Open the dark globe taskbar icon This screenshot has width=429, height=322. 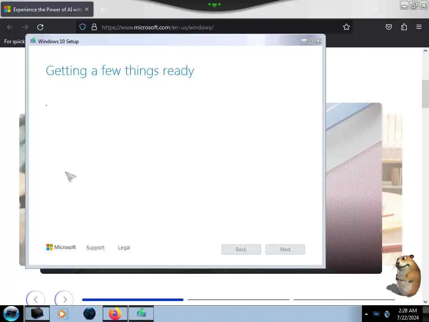[x=89, y=314]
